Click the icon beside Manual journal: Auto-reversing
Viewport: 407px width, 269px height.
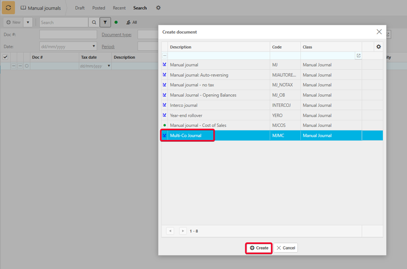click(165, 75)
